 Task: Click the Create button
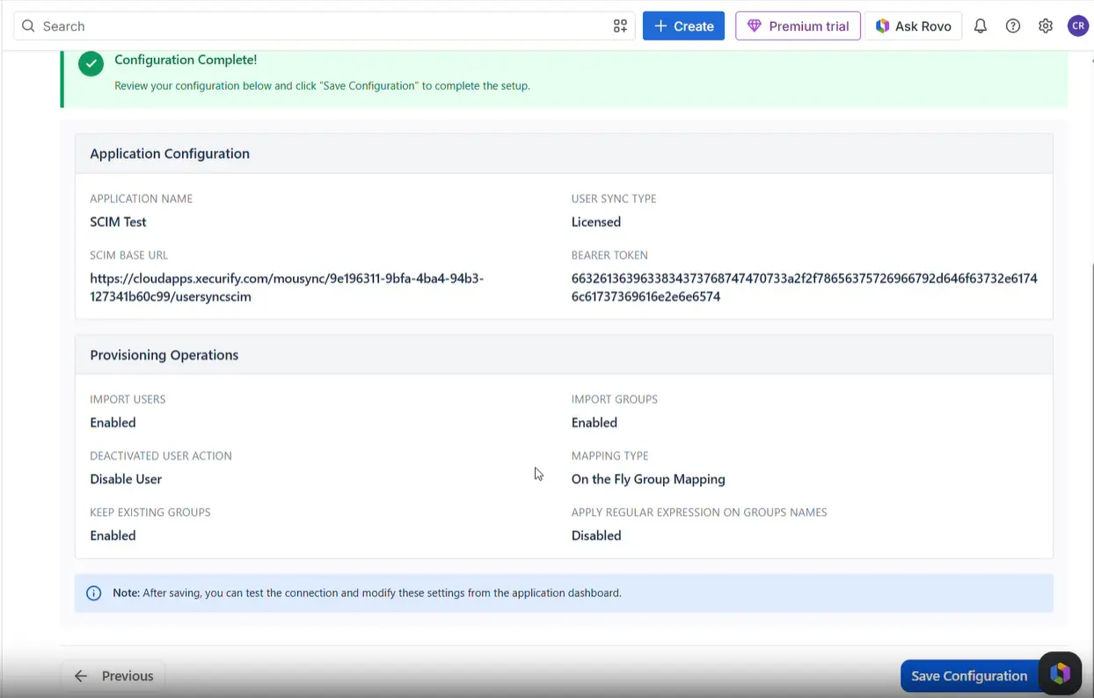[x=683, y=26]
